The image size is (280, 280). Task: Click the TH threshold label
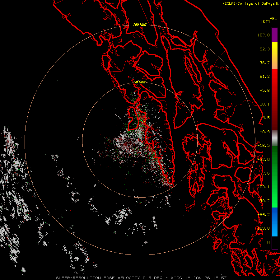tap(267, 242)
